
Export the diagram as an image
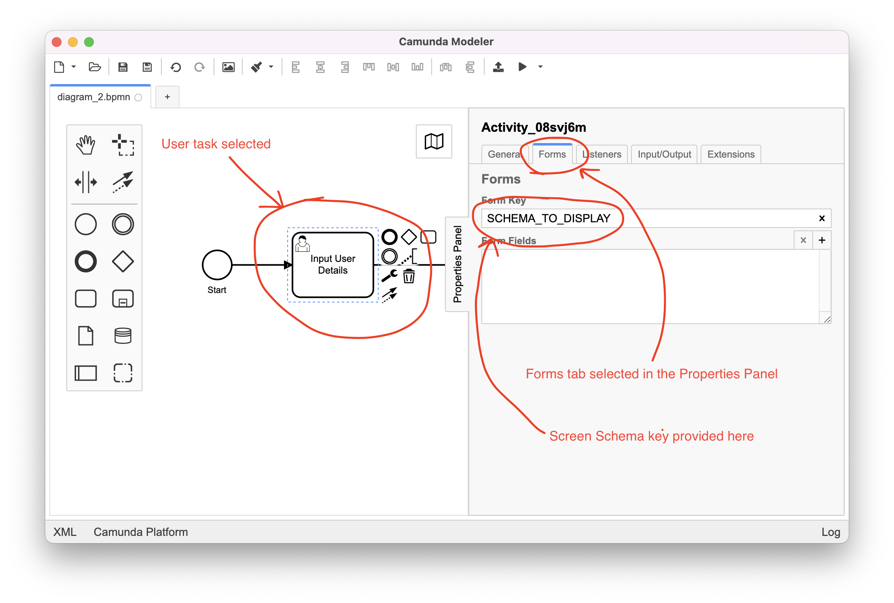tap(228, 67)
